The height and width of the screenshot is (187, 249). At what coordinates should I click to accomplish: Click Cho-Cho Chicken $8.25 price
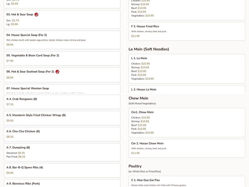click(10, 137)
